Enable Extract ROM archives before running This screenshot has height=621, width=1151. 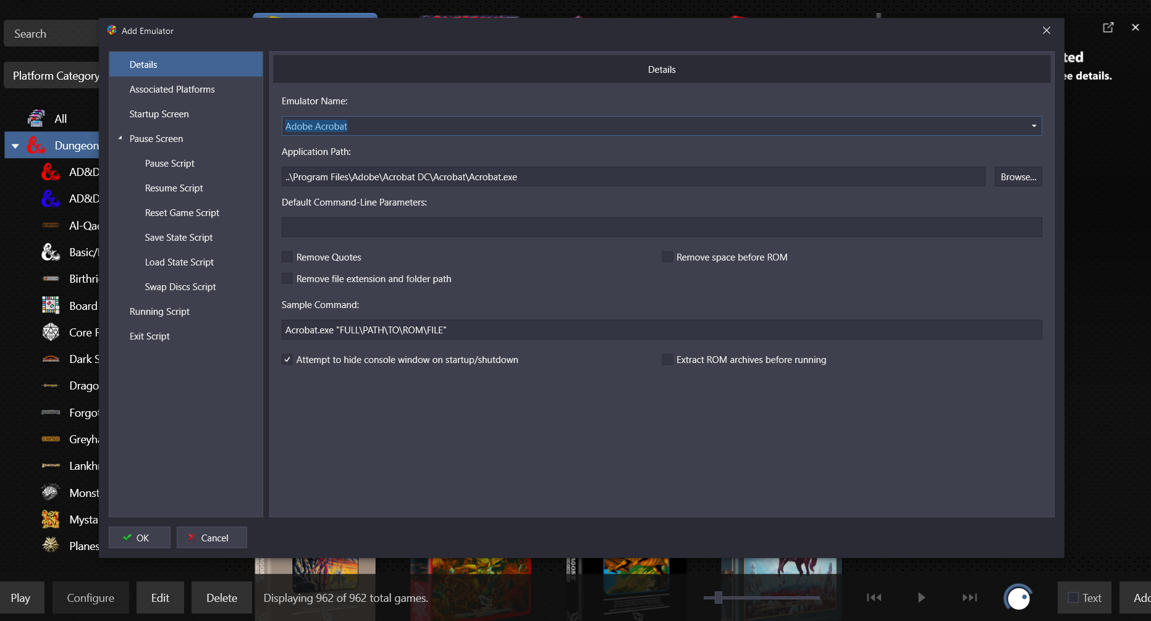667,359
